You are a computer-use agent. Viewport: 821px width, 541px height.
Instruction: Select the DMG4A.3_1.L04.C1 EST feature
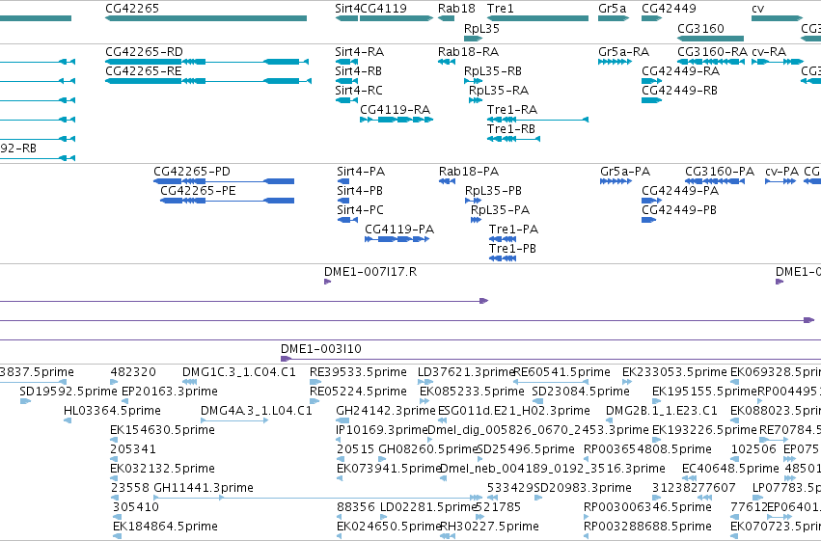(234, 420)
